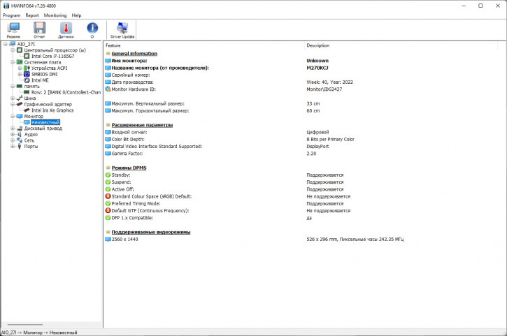
Task: Click the disk drive icon beside Дисковый привод
Action: (x=20, y=129)
